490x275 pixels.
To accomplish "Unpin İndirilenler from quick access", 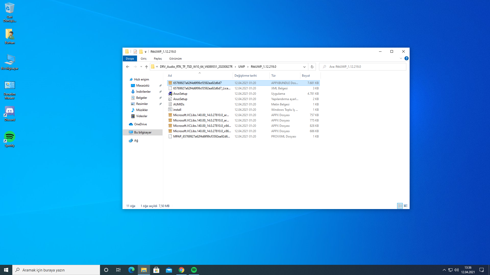I will click(160, 92).
